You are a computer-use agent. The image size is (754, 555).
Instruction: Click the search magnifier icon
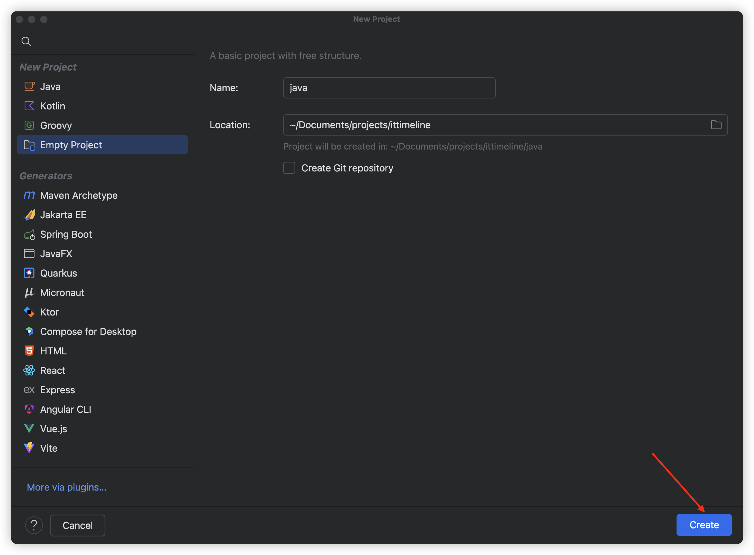click(26, 41)
